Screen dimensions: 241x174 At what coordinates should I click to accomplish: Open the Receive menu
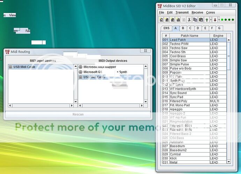coord(197,13)
